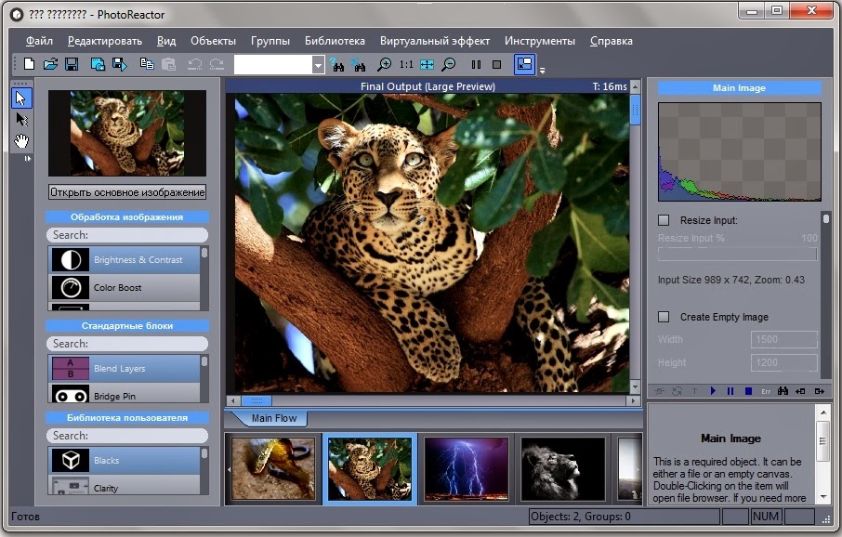This screenshot has width=842, height=537.
Task: Expand the small arrow under the tool palette
Action: pyautogui.click(x=27, y=160)
